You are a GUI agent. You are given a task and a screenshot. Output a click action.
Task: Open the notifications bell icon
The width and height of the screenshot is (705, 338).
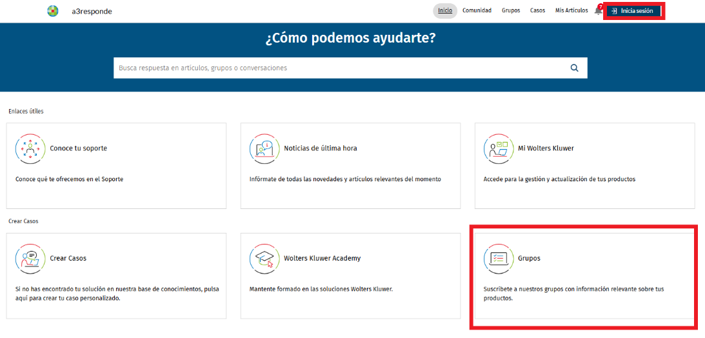[598, 10]
